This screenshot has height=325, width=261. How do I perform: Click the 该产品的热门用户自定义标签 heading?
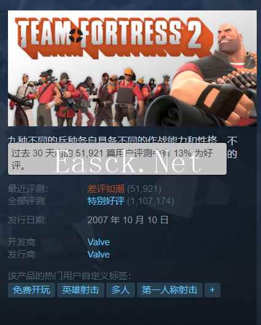[69, 276]
